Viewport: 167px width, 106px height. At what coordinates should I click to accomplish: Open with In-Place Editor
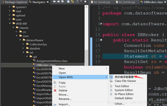point(128,94)
